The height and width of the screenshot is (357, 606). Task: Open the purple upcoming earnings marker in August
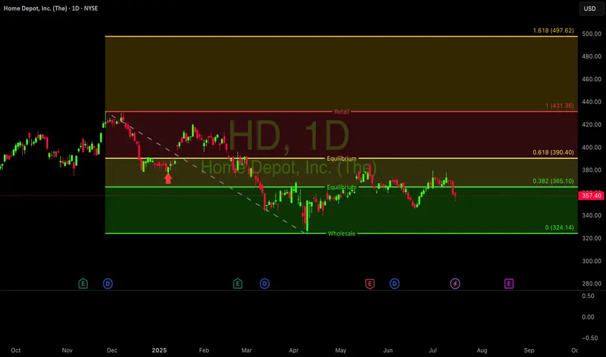click(x=509, y=284)
